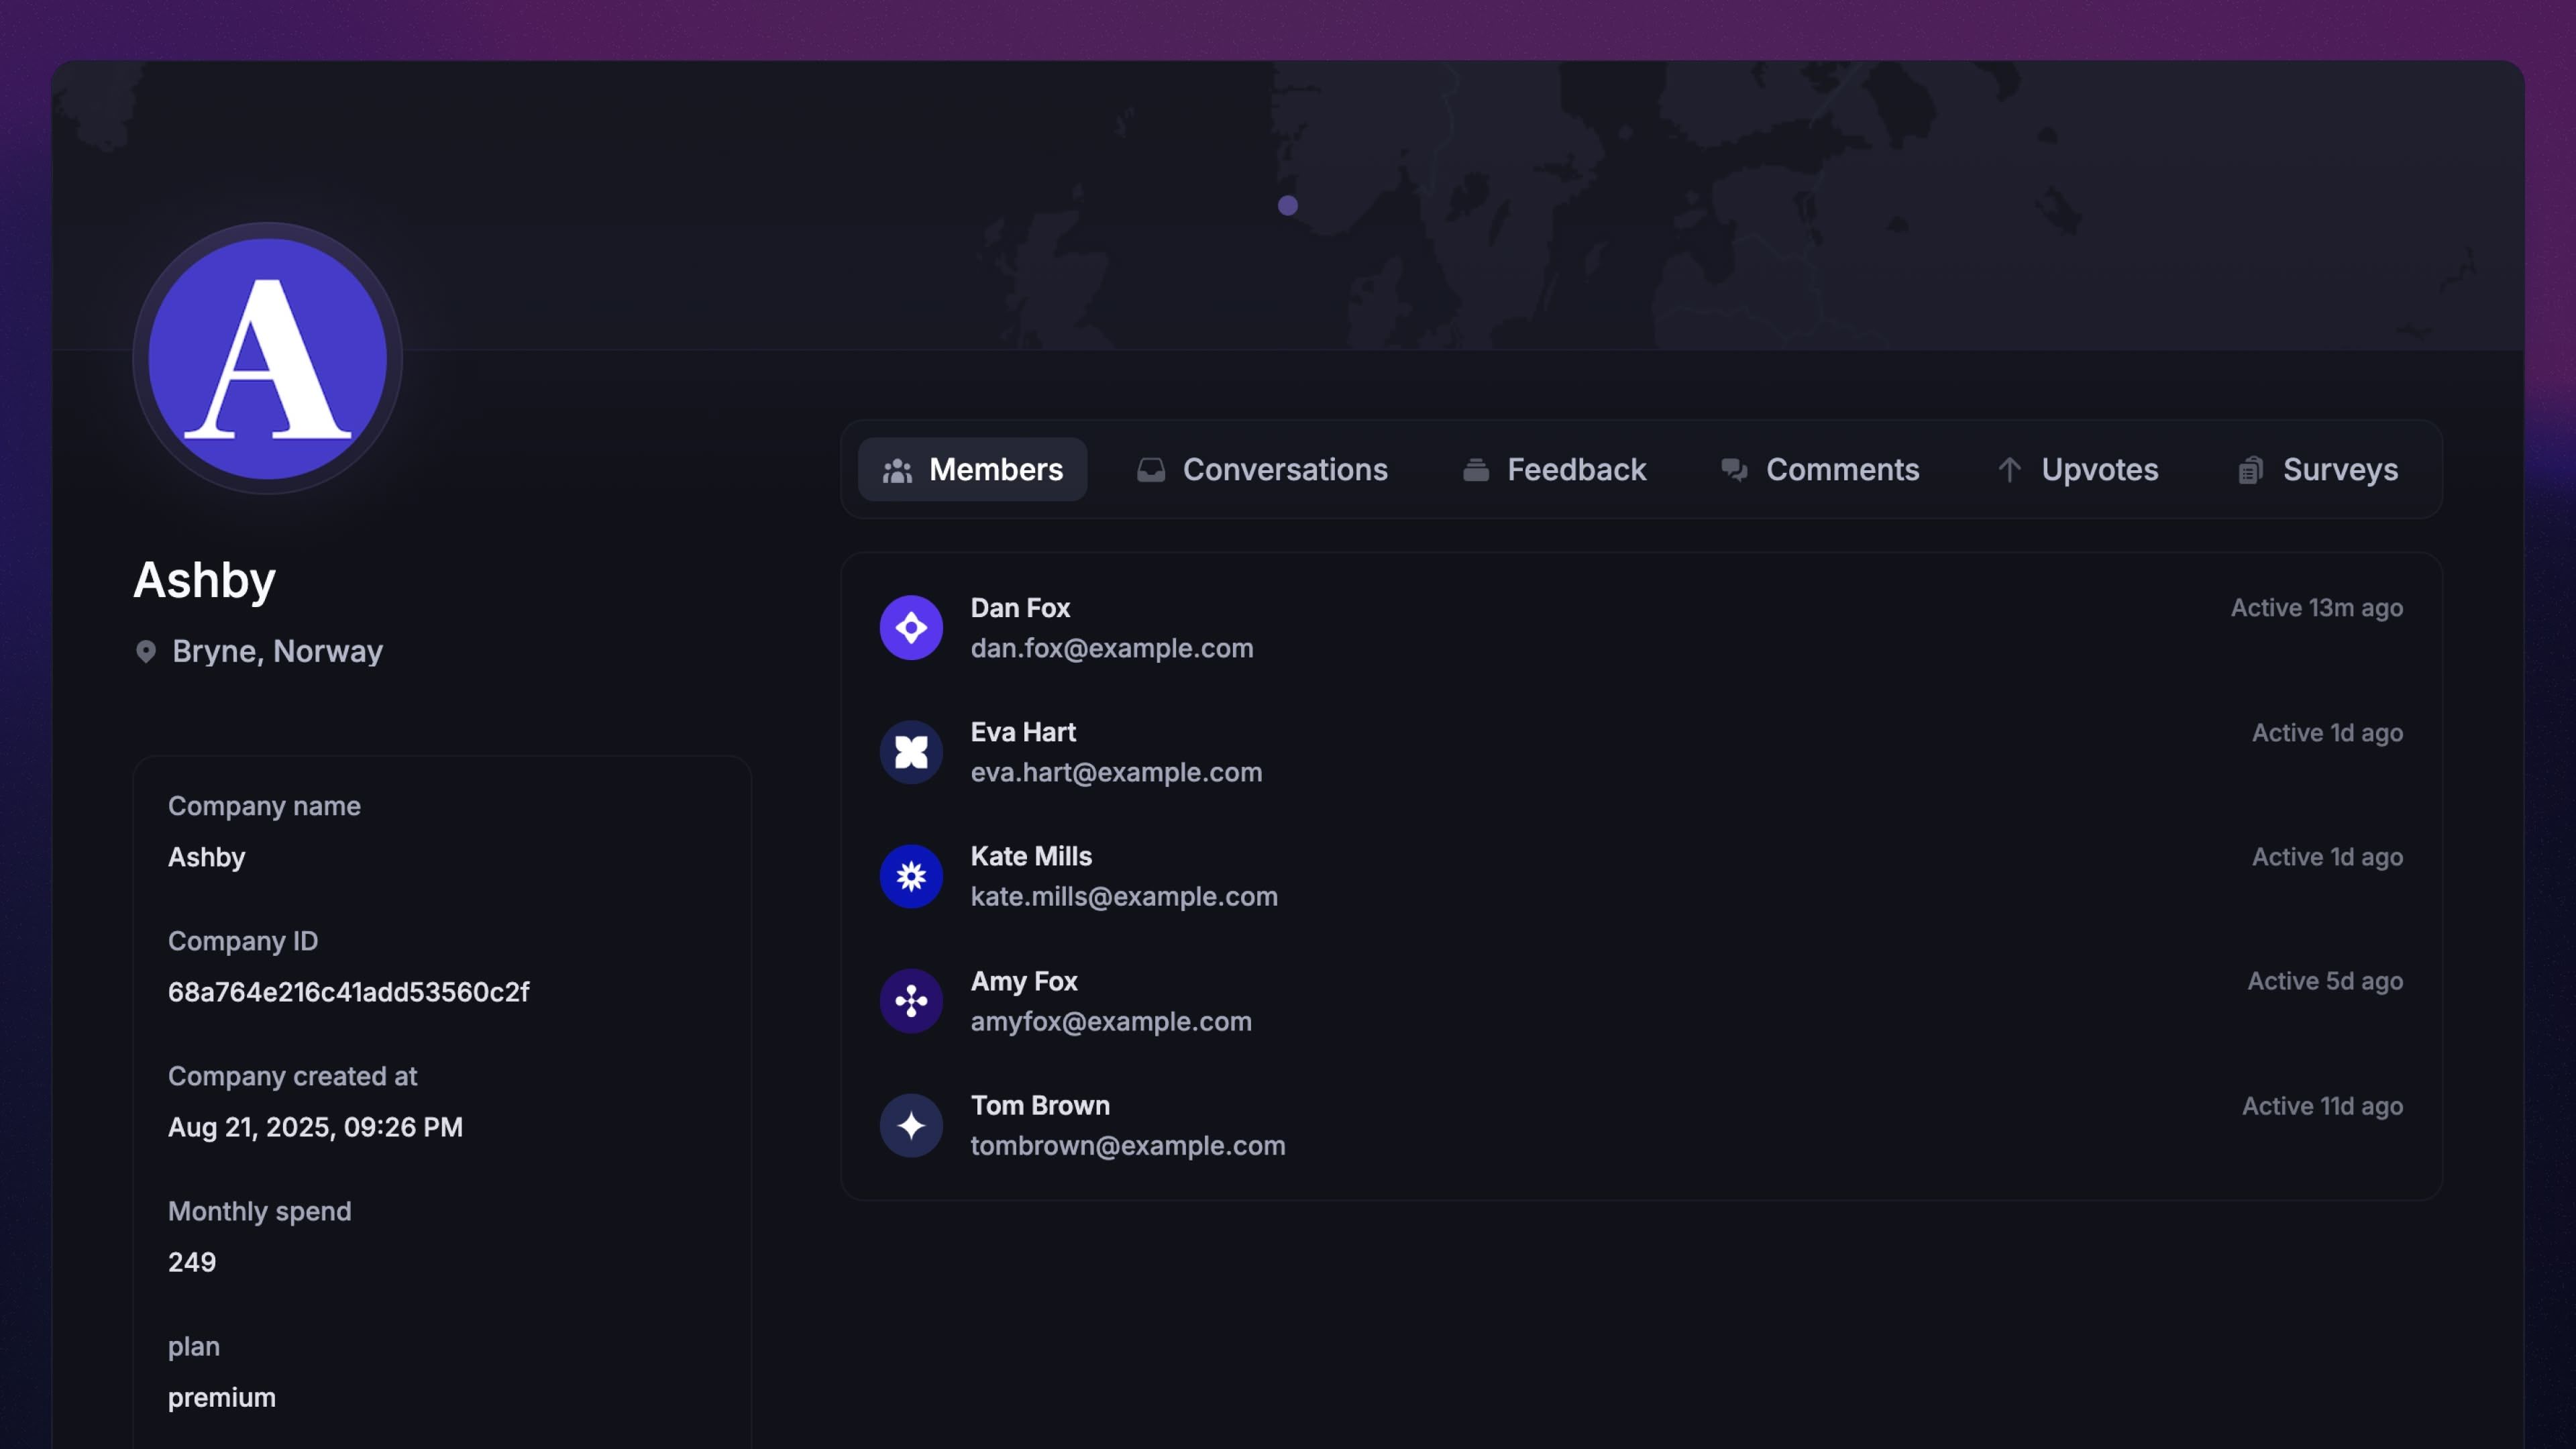The height and width of the screenshot is (1449, 2576).
Task: Open dan.fox@example.com email link
Action: (x=1111, y=649)
